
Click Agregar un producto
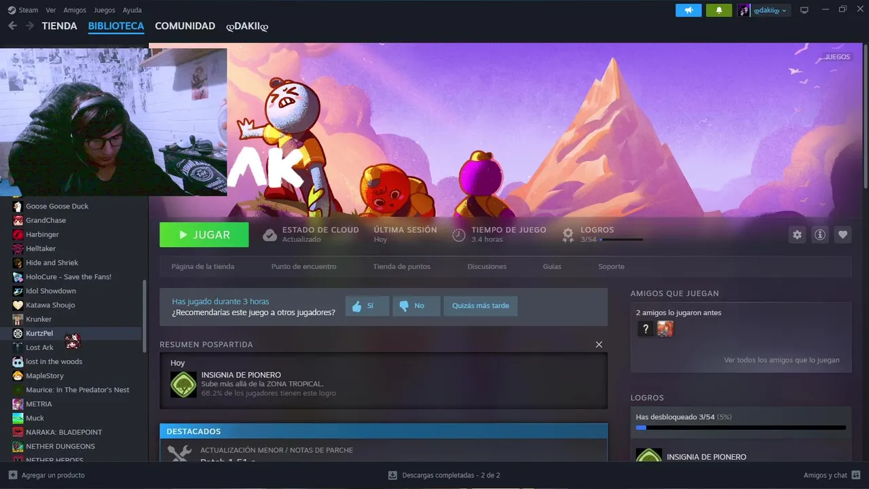pos(53,475)
